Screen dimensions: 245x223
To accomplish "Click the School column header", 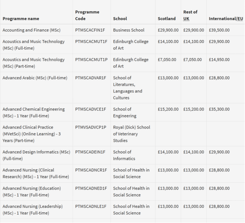I will tap(120, 19).
